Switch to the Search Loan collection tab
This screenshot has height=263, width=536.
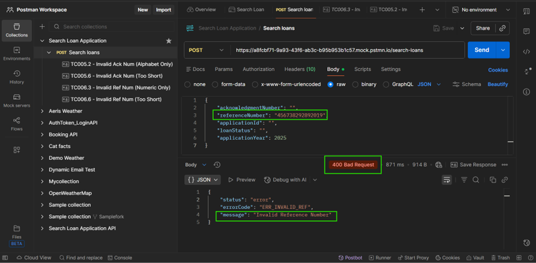pos(246,10)
